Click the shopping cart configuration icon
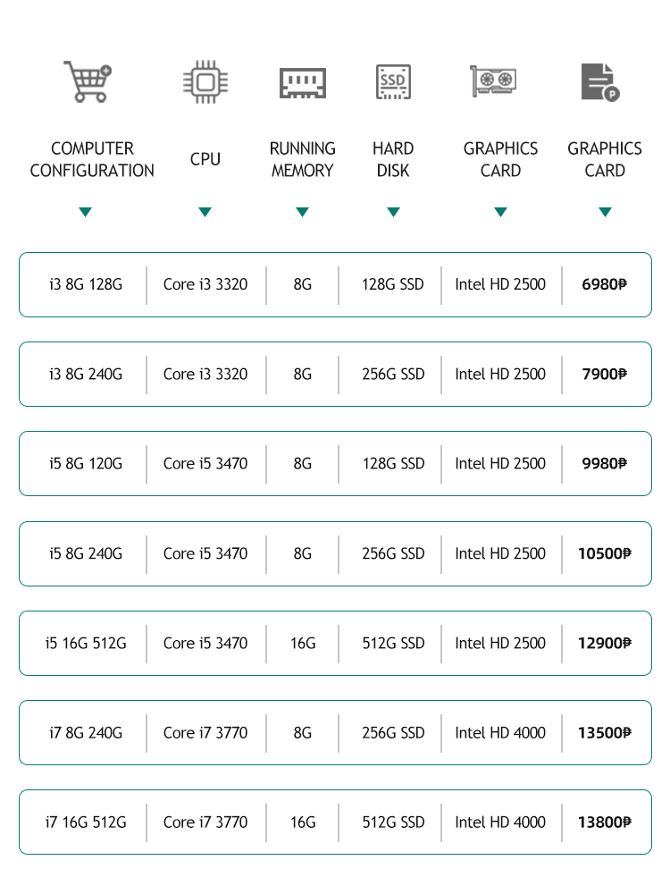 pyautogui.click(x=87, y=81)
